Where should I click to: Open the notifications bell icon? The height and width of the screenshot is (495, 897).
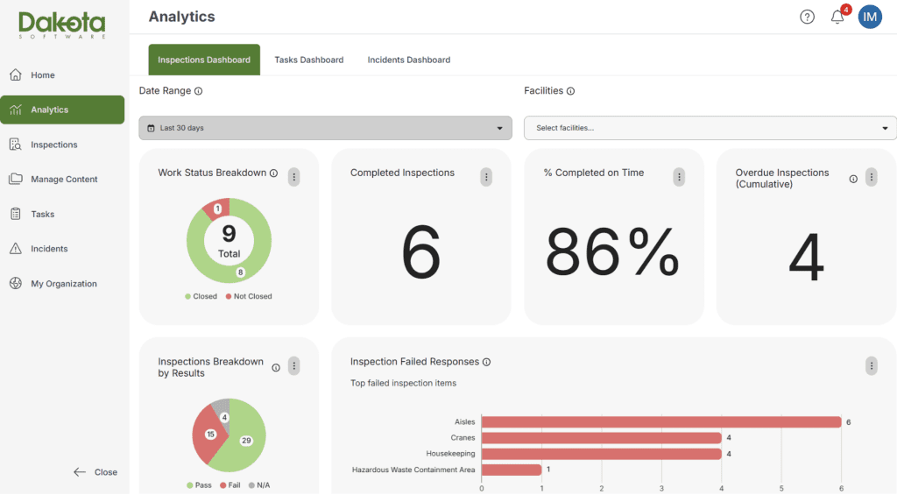(x=837, y=17)
